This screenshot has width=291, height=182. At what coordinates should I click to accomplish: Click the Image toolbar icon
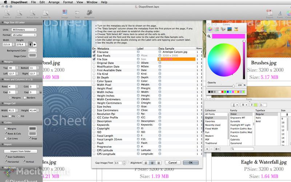tap(65, 12)
